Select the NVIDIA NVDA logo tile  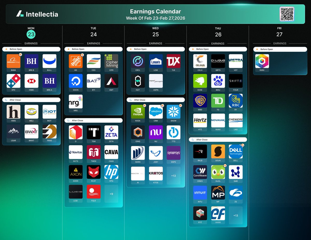tap(138, 112)
